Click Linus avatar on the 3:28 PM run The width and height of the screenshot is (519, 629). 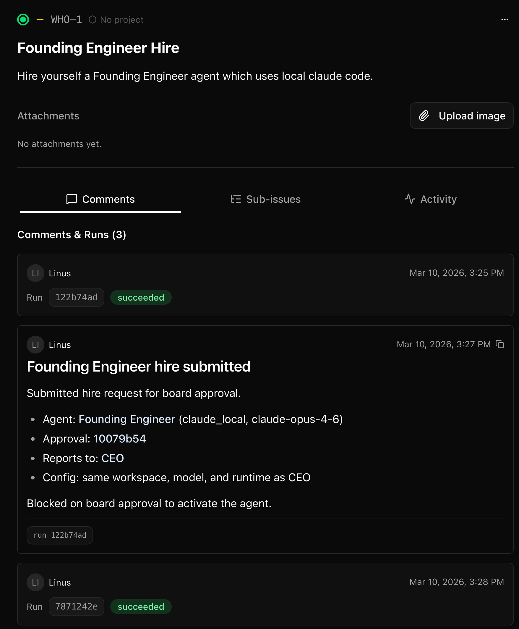coord(35,582)
